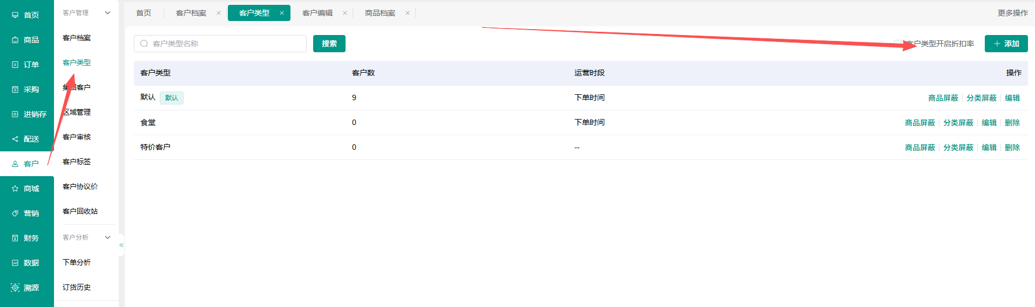Image resolution: width=1035 pixels, height=307 pixels.
Task: Collapse the submenu panel with the double-arrow handle
Action: coord(121,245)
